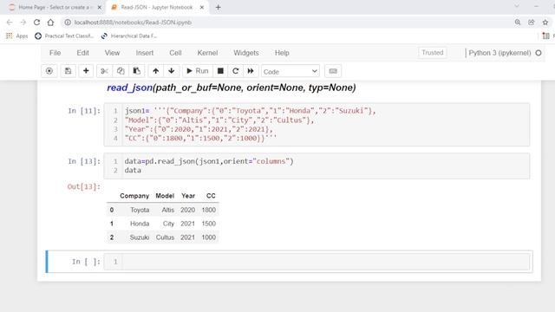Reload the current page
The width and height of the screenshot is (555, 312).
coord(36,23)
